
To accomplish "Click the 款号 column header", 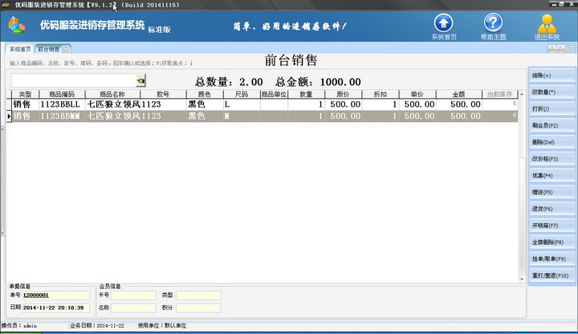I will [163, 95].
